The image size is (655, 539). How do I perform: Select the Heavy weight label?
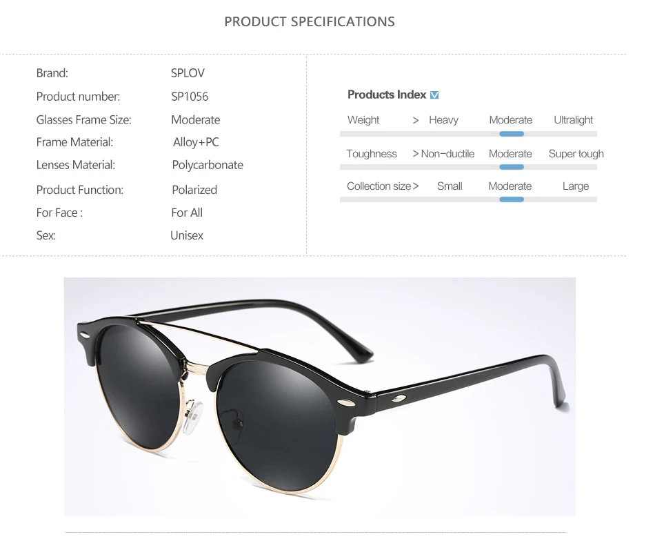[x=443, y=120]
